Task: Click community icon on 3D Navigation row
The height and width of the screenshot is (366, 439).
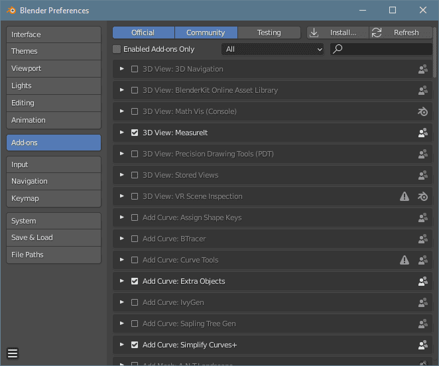Action: (x=423, y=69)
